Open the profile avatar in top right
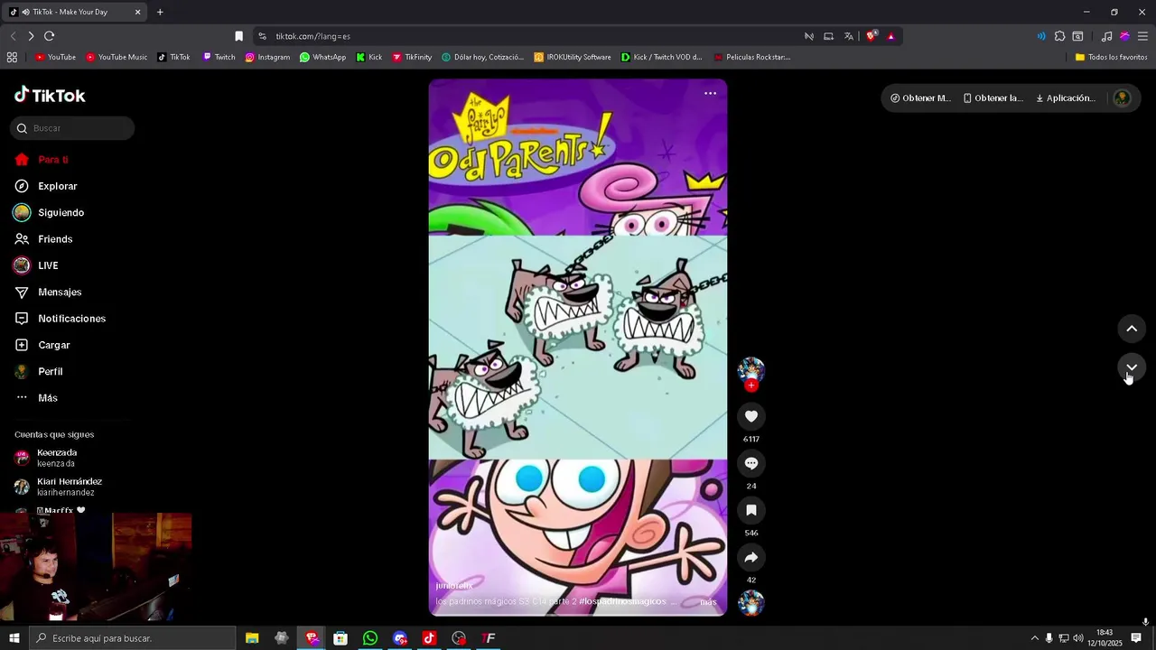This screenshot has height=650, width=1156. pos(1122,98)
